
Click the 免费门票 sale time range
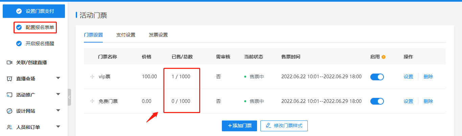point(321,101)
